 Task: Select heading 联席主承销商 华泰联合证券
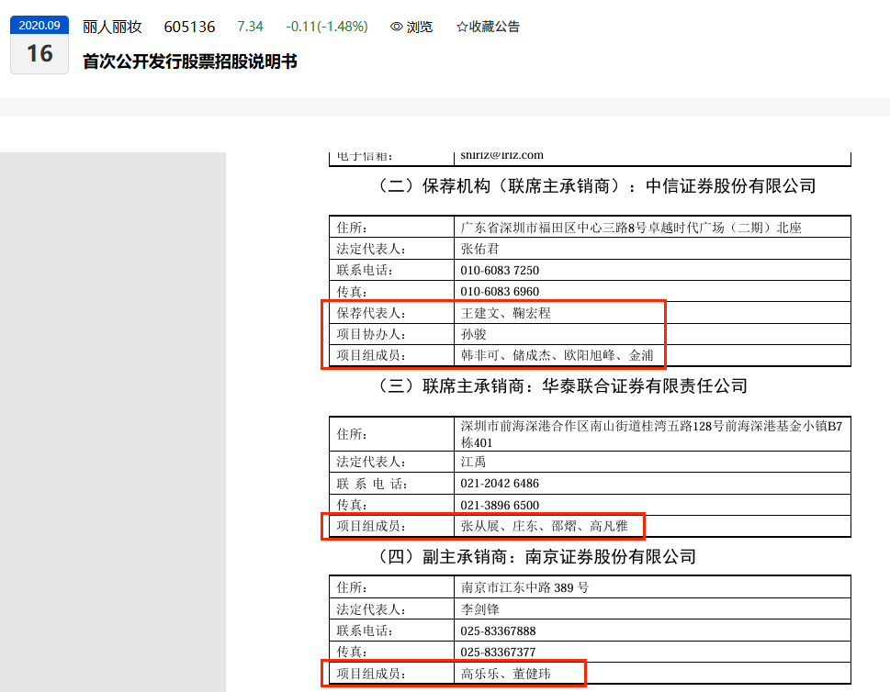[x=562, y=386]
